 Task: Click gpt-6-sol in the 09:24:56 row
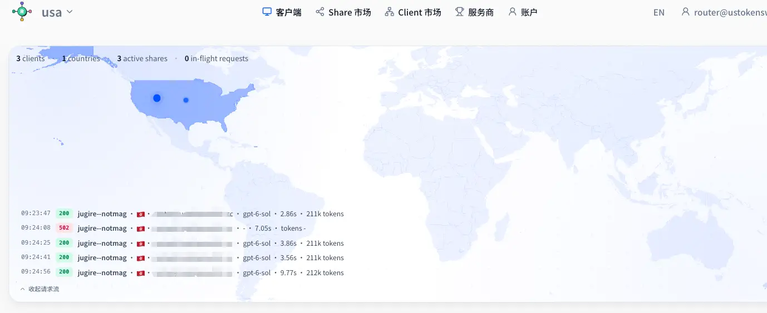[x=257, y=272]
